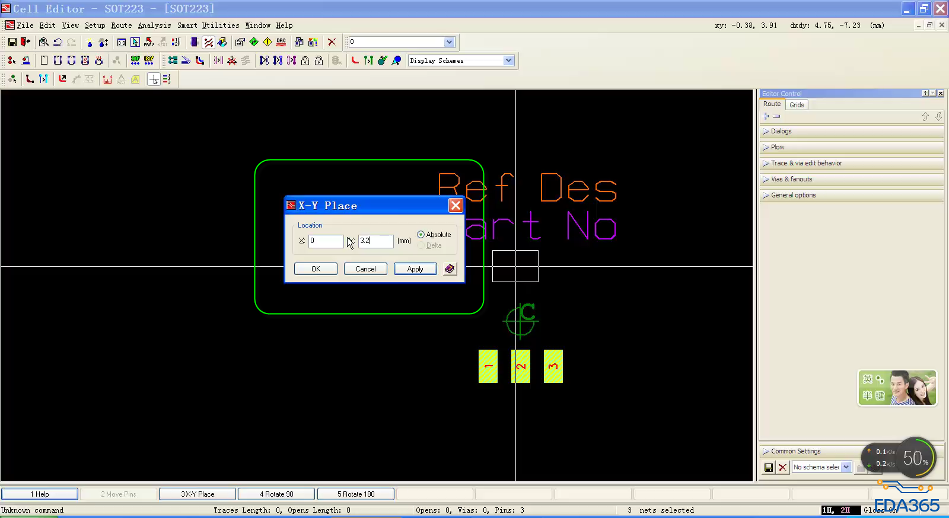This screenshot has height=518, width=949.
Task: Click the DRC check icon
Action: click(281, 42)
